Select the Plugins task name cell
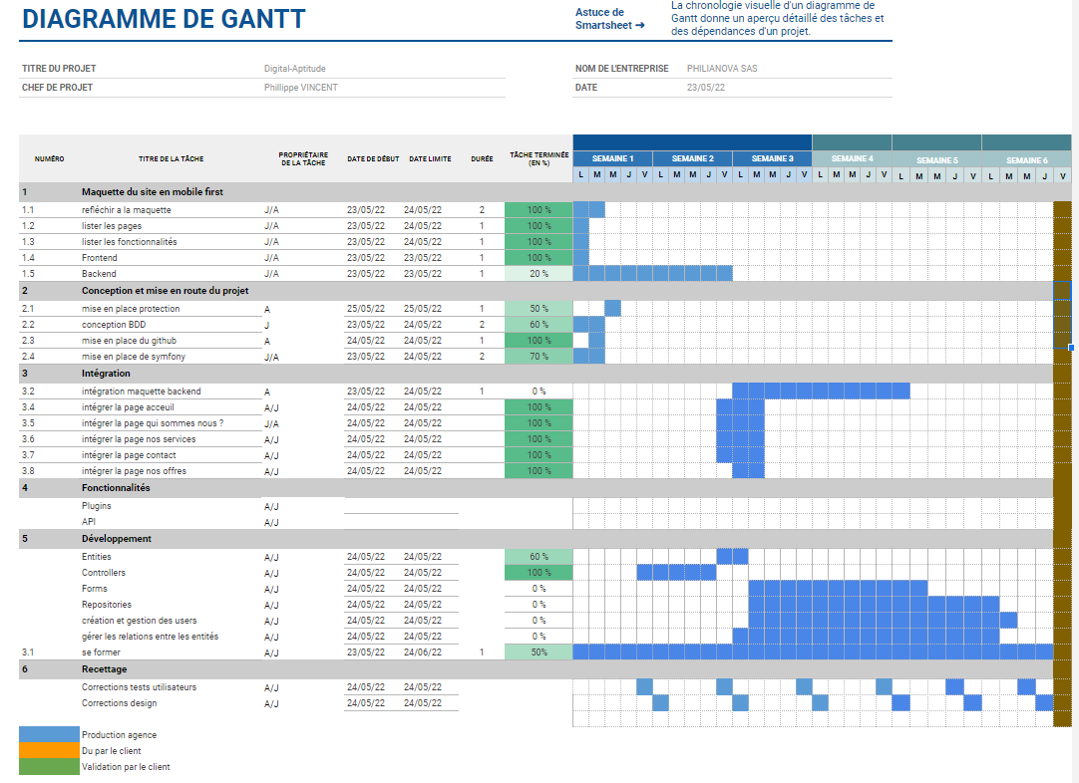The height and width of the screenshot is (783, 1079). [x=97, y=506]
